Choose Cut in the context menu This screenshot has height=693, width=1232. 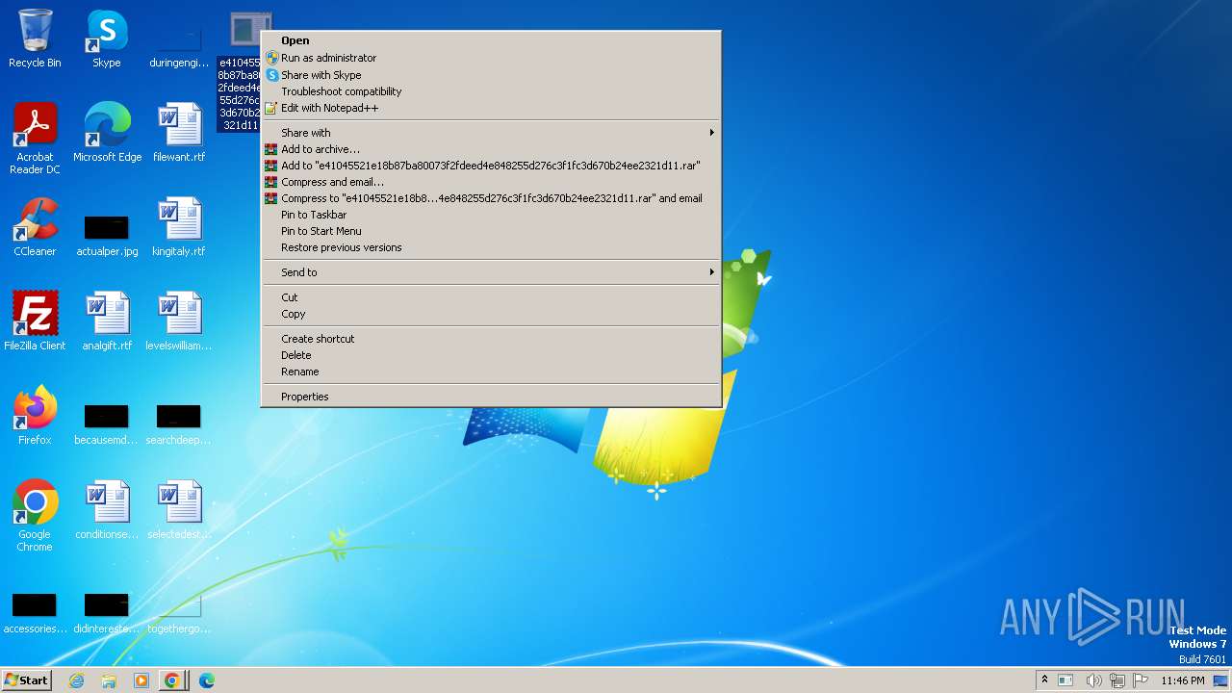(491, 297)
